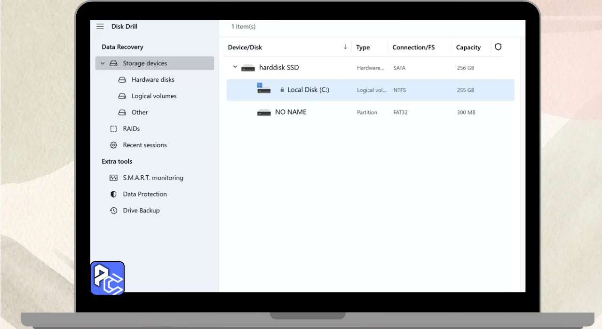This screenshot has height=329, width=602.
Task: Click the lock icon on Local Disk (C:)
Action: (282, 90)
